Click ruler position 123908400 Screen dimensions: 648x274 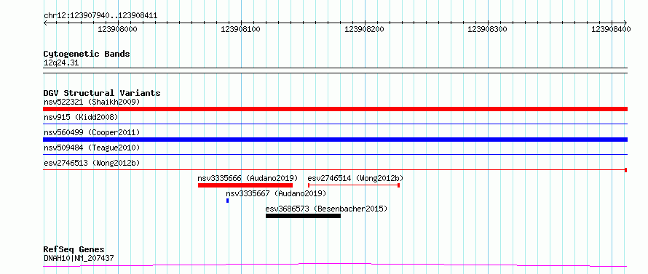tap(611, 29)
